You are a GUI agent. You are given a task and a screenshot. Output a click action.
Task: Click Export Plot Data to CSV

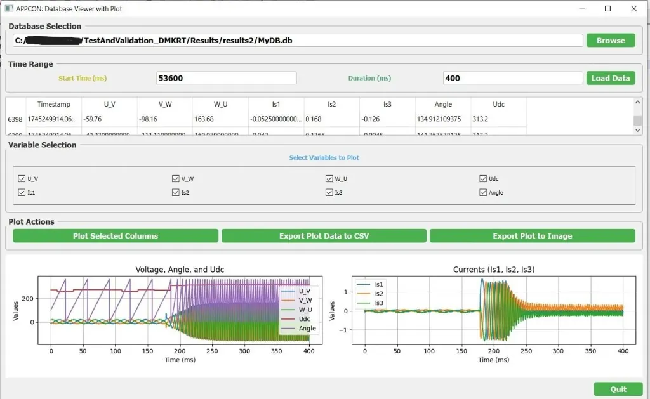pos(324,236)
